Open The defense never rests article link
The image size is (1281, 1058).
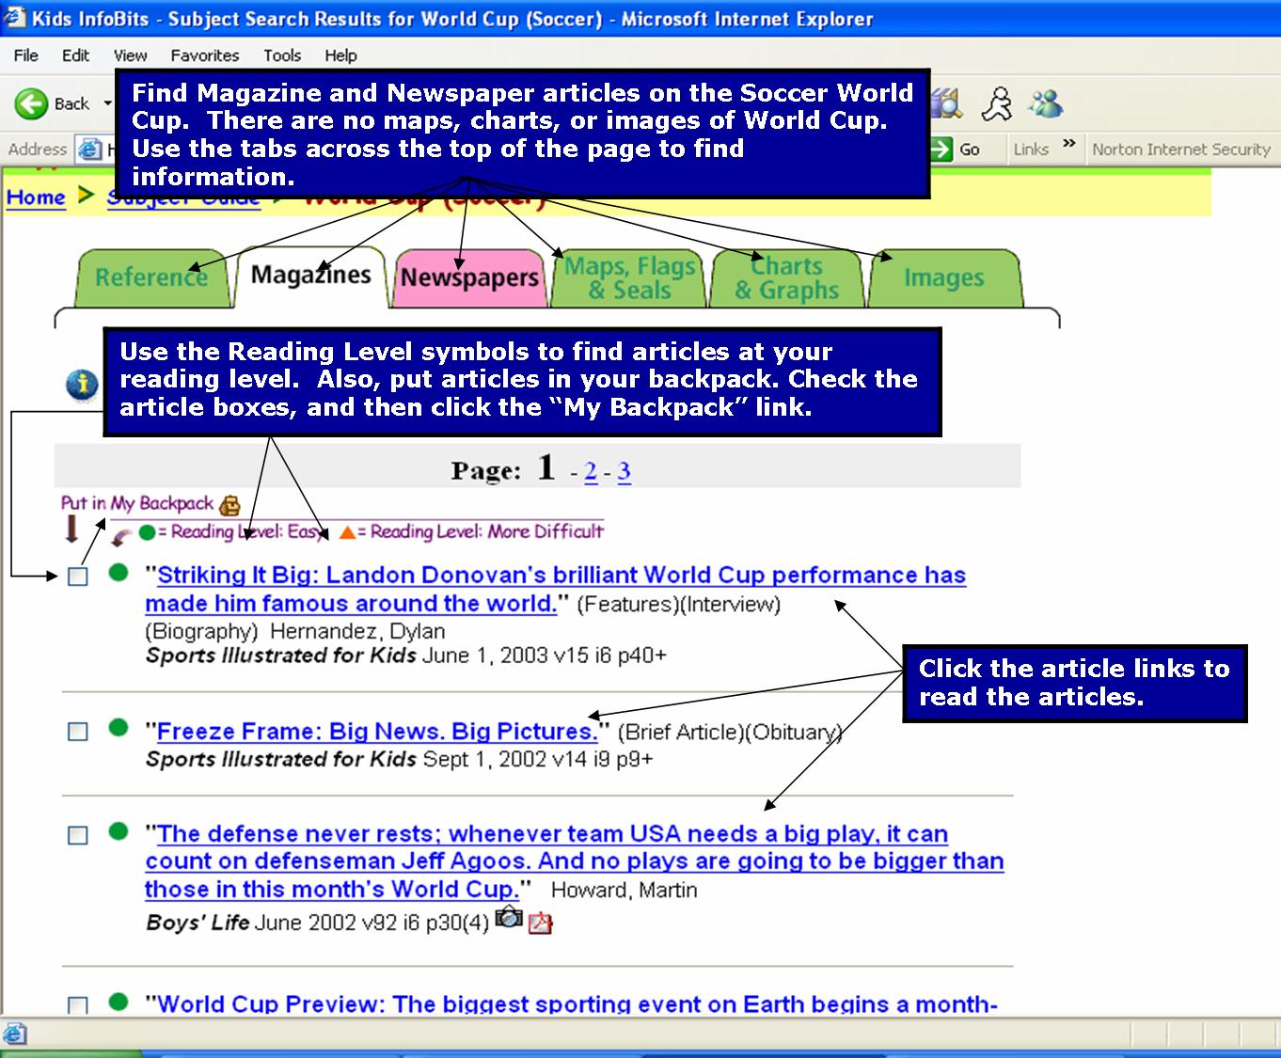coord(574,861)
